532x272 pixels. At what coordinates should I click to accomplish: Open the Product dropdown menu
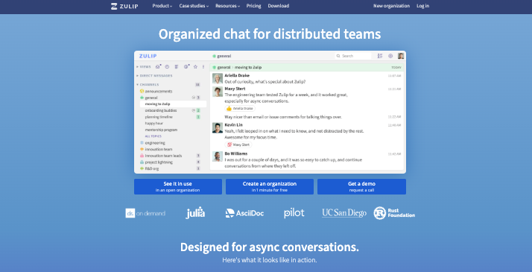tap(162, 6)
